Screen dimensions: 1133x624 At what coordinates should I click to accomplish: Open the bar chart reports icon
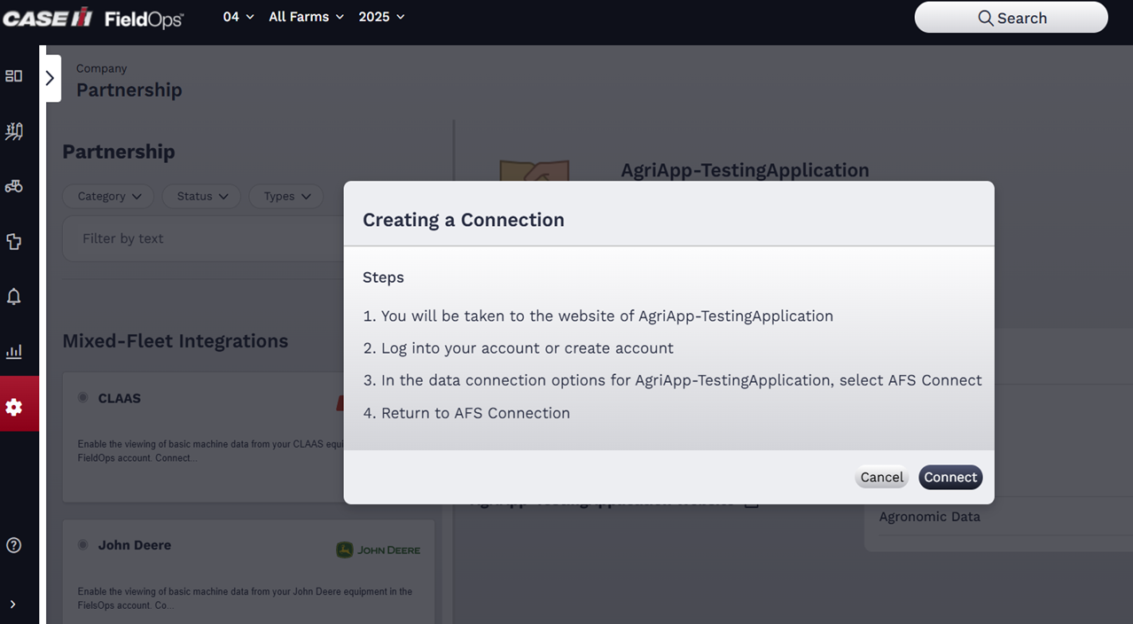(14, 352)
